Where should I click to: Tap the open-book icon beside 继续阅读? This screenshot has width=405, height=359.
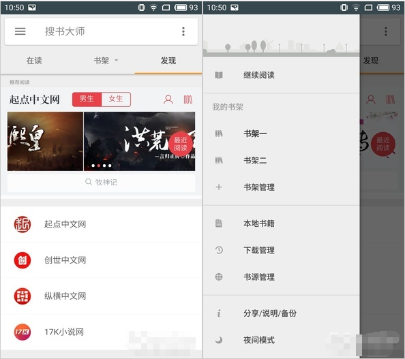coord(219,75)
